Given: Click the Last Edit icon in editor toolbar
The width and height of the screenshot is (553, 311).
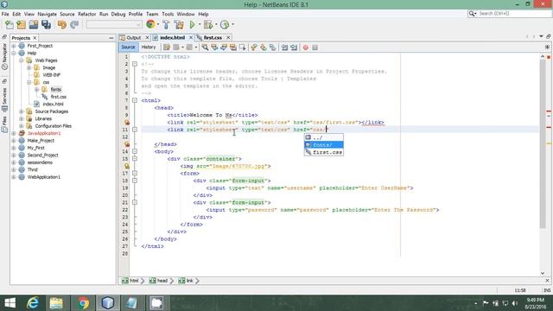Looking at the screenshot, I should point(167,48).
